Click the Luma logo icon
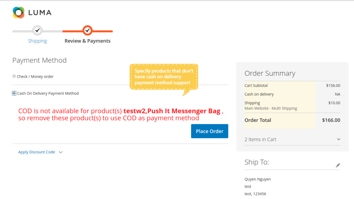Image resolution: width=354 pixels, height=199 pixels. pyautogui.click(x=19, y=12)
